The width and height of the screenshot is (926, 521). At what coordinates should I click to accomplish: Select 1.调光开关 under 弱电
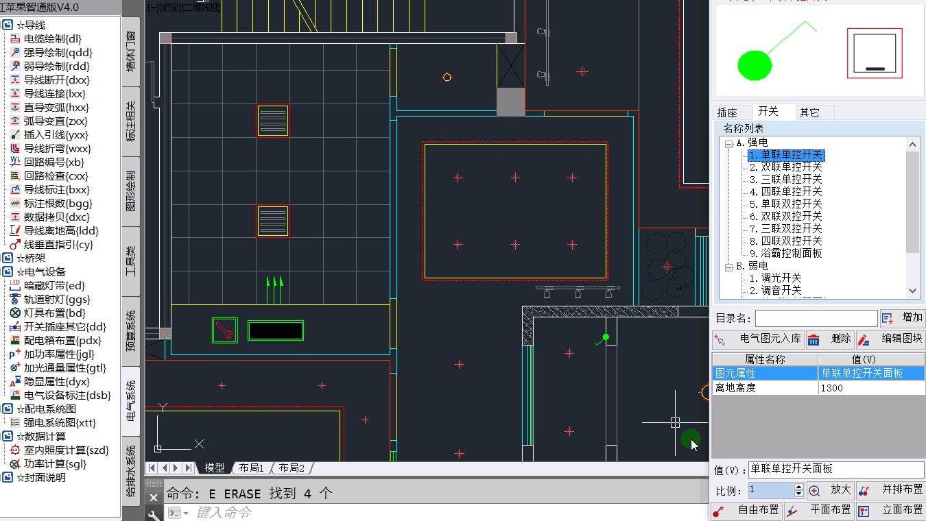[775, 278]
